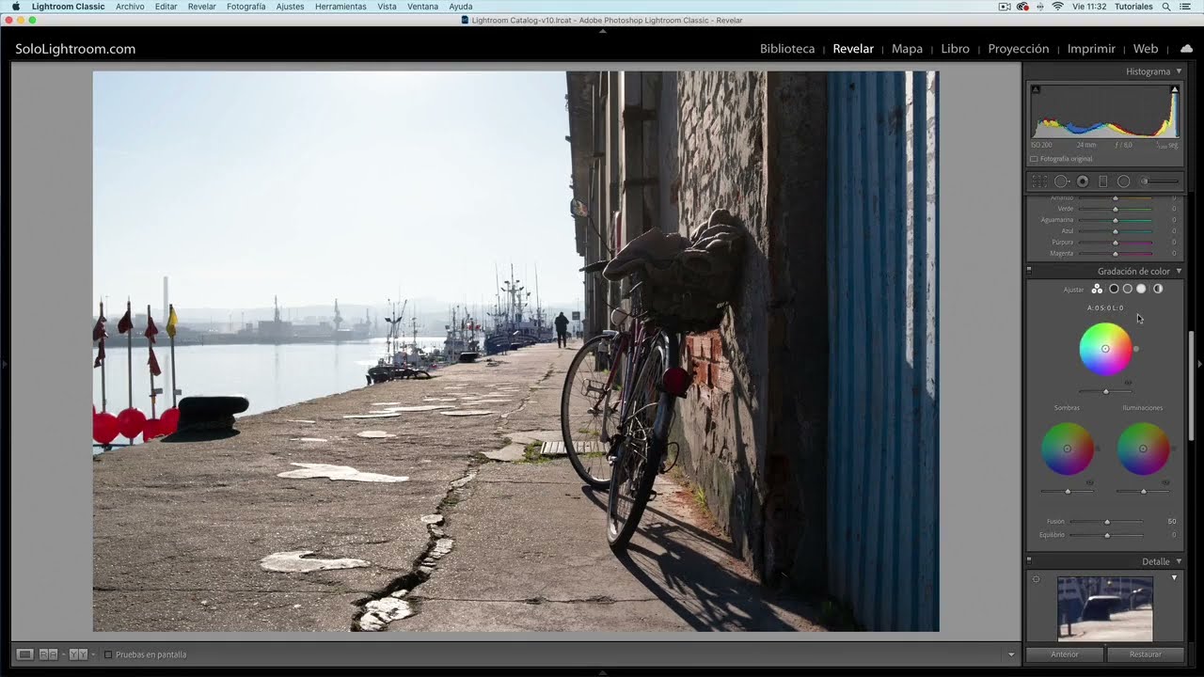Screen dimensions: 1204x677
Task: Toggle Gradación de color panel switch
Action: click(x=1029, y=271)
